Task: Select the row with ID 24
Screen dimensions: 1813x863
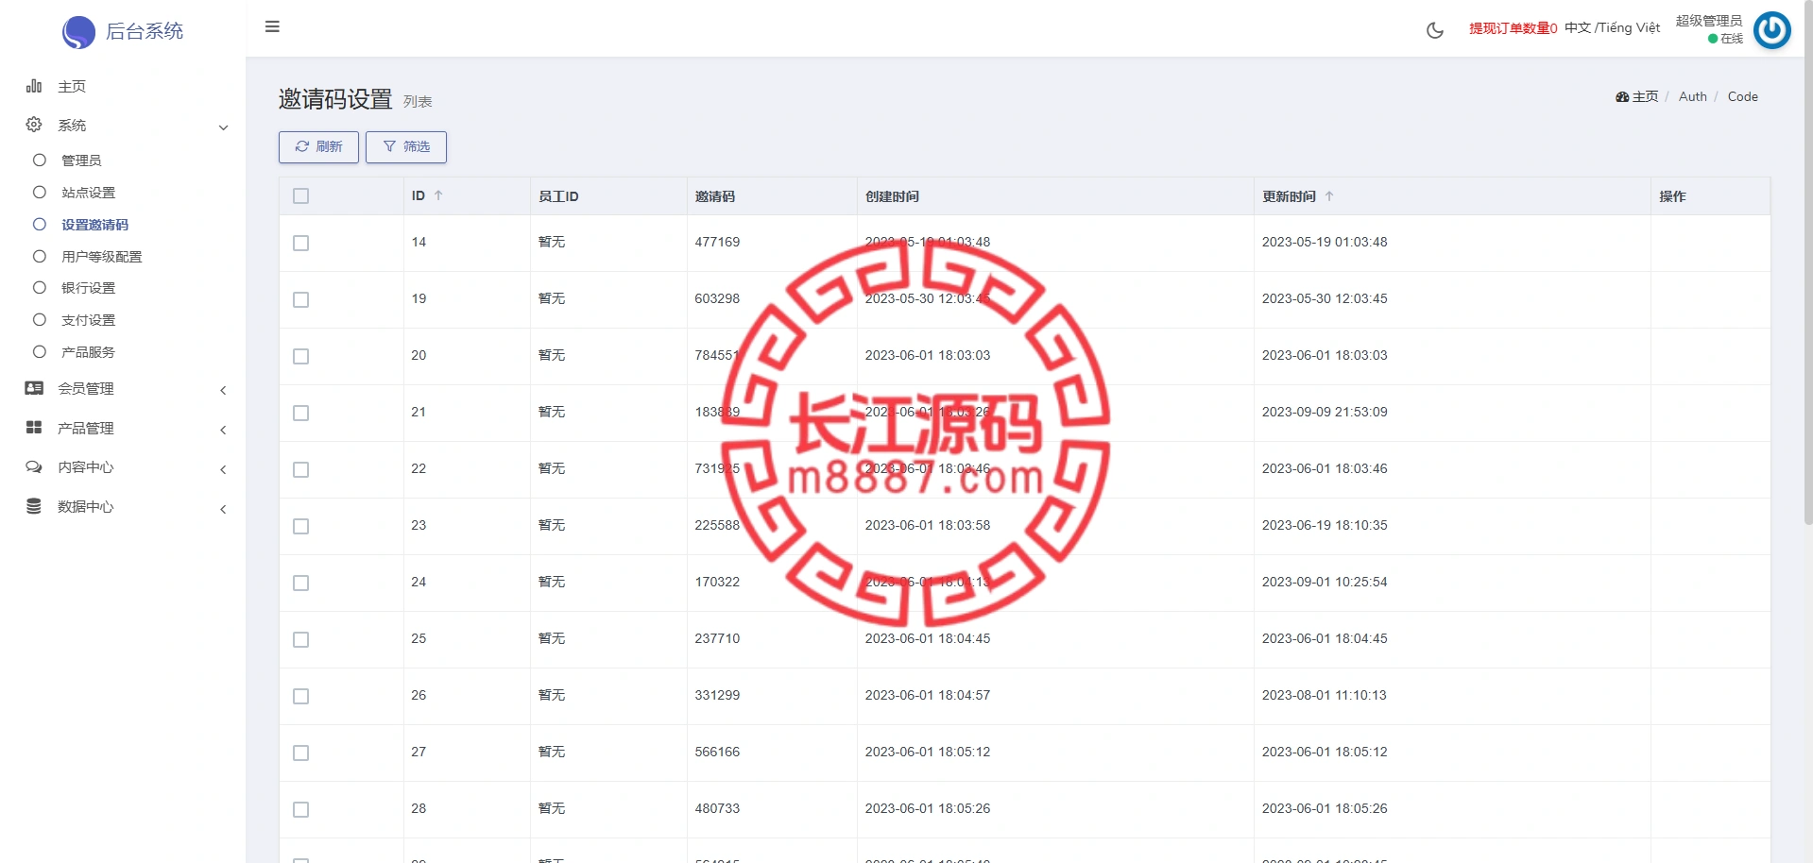Action: (301, 584)
